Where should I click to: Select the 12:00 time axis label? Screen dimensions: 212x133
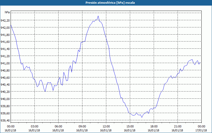click(106, 126)
